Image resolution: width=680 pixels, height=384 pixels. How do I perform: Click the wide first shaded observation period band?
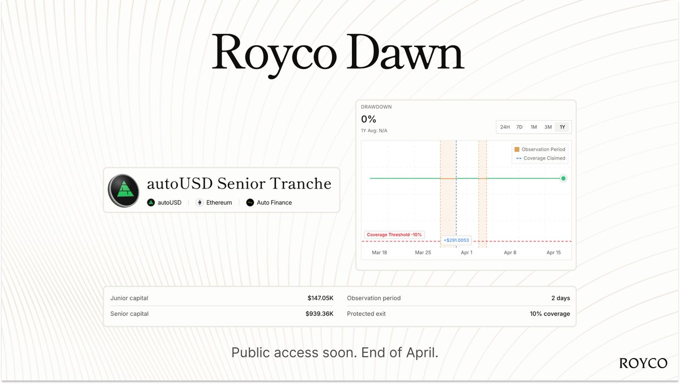tap(448, 194)
